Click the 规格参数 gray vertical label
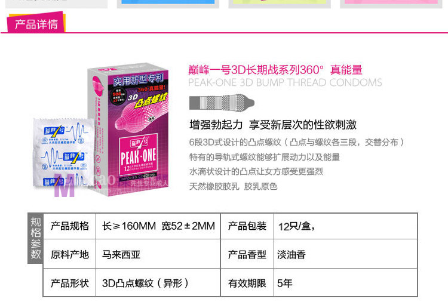The width and height of the screenshot is (448, 302). 36,238
